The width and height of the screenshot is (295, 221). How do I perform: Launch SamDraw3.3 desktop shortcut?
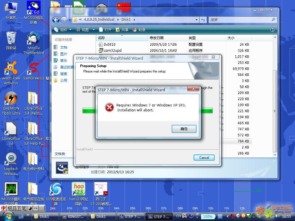click(33, 71)
